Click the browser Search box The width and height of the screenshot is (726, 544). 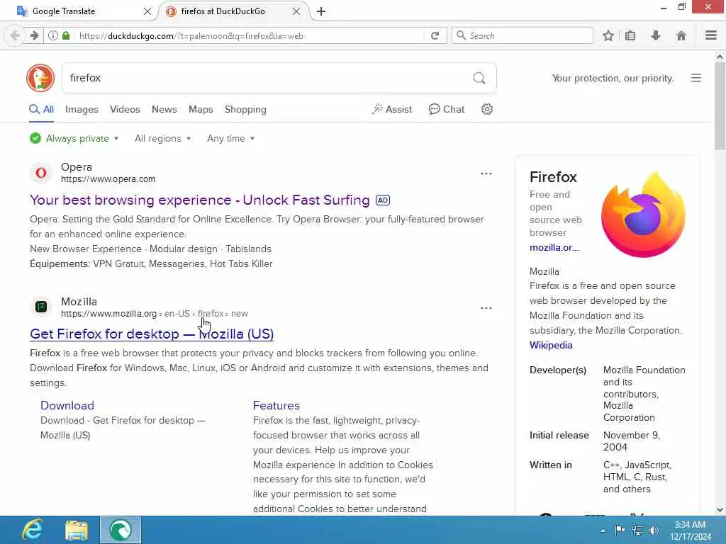pos(523,35)
